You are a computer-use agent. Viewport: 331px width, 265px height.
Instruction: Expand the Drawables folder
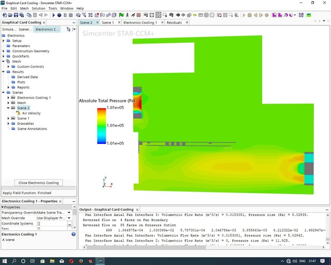8,123
